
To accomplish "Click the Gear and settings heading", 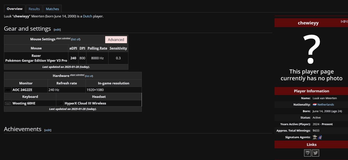I will click(x=28, y=28).
